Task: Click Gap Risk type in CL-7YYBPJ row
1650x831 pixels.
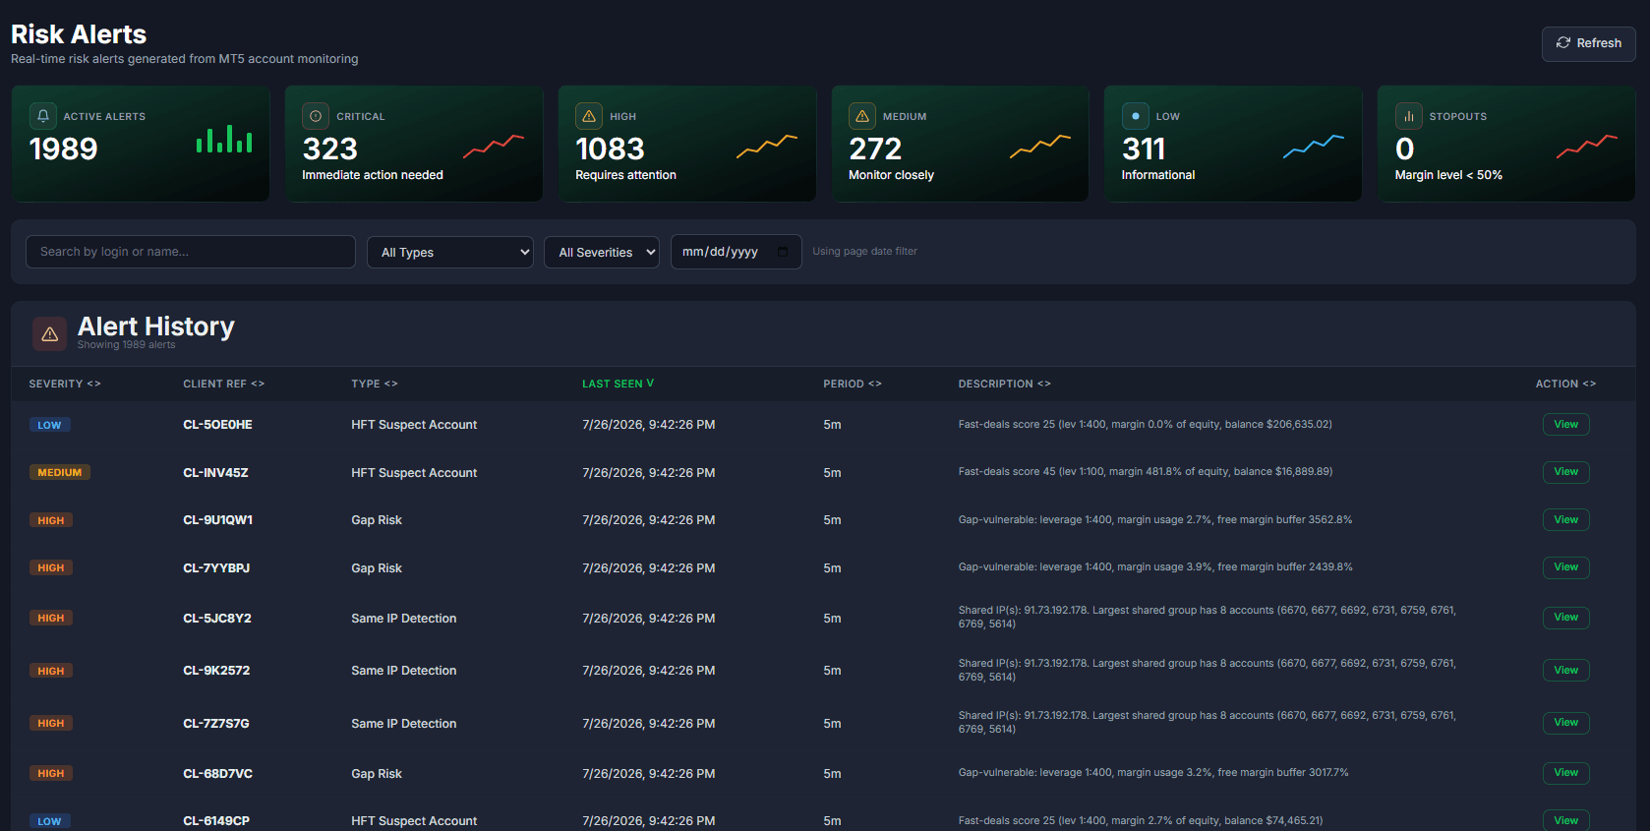Action: tap(377, 568)
